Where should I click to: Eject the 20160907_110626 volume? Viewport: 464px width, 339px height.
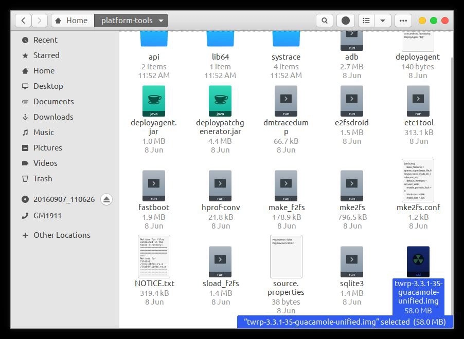pos(106,199)
